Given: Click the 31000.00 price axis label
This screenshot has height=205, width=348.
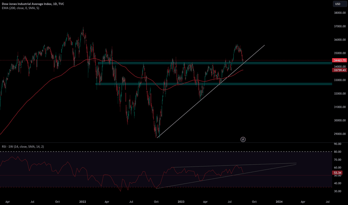Looking at the screenshot, I should 340,107.
